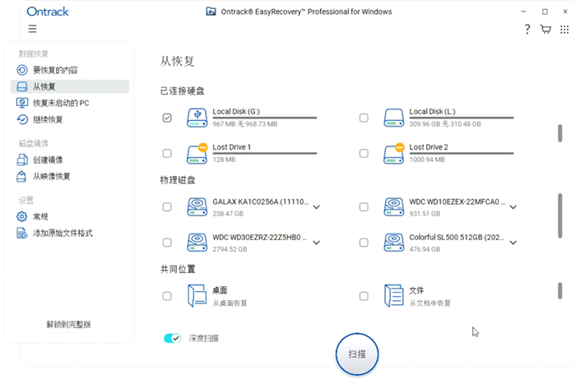The width and height of the screenshot is (576, 380).
Task: Click the Lost Drive 1 usage bar
Action: tap(264, 153)
